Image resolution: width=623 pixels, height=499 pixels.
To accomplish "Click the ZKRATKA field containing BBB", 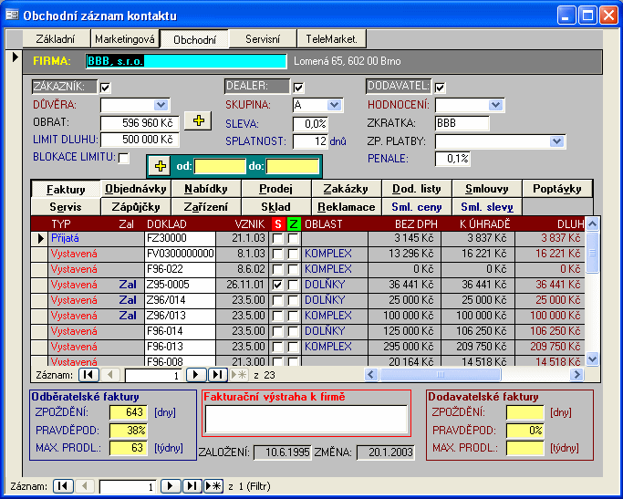I will [x=462, y=123].
